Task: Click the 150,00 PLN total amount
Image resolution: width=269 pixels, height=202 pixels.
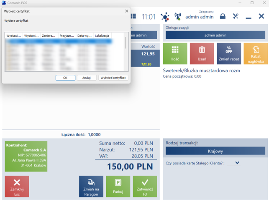Action: (130, 167)
